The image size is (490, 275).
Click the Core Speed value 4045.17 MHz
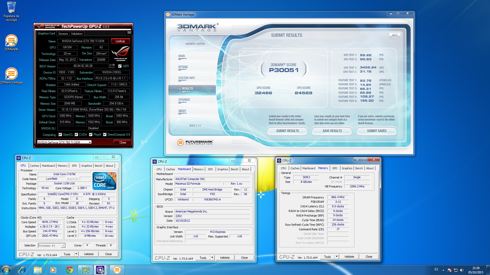(x=50, y=222)
